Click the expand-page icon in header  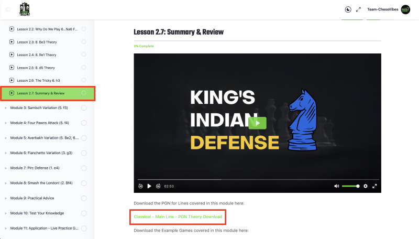pyautogui.click(x=358, y=9)
